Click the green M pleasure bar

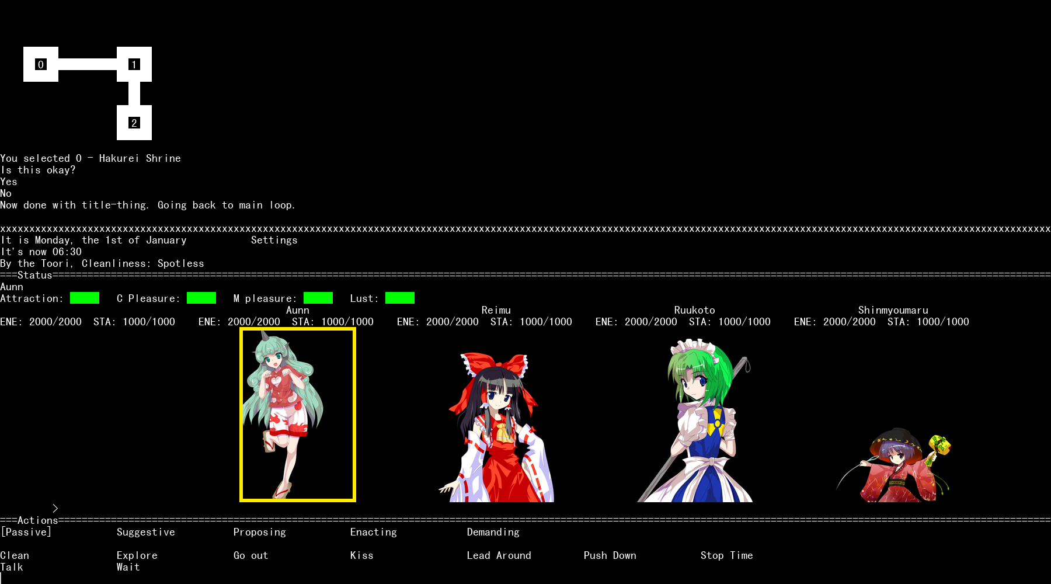tap(318, 298)
